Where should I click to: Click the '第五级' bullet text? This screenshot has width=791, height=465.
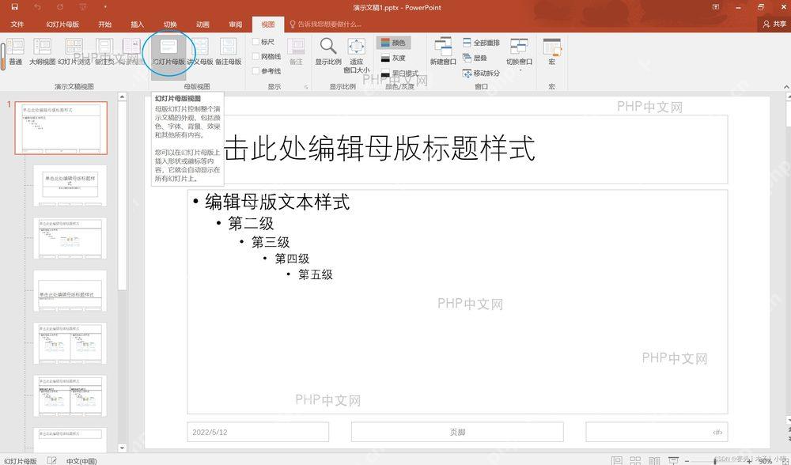tap(316, 274)
